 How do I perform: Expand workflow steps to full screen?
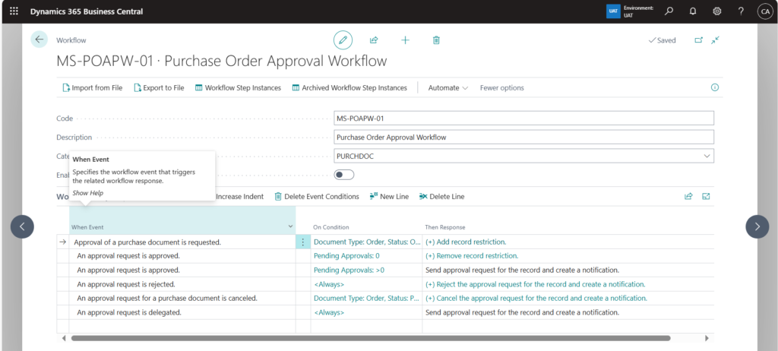[706, 196]
